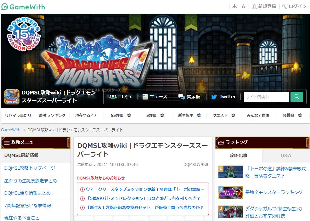Open the コミュ community icon
The image size is (310, 221).
click(113, 97)
